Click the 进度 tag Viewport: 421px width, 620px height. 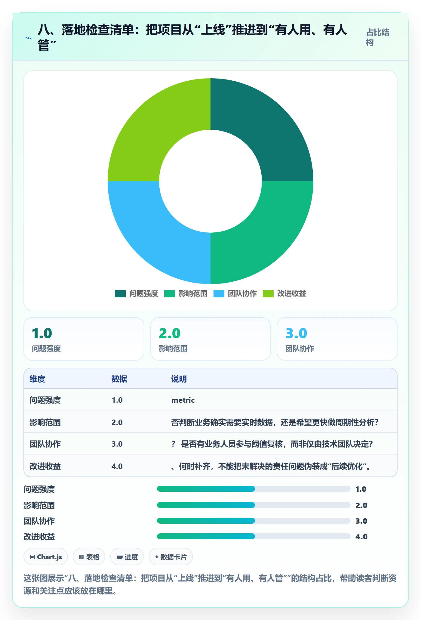tap(127, 557)
